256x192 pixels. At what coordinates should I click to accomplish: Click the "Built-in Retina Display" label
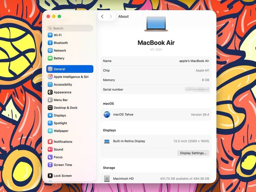click(129, 141)
